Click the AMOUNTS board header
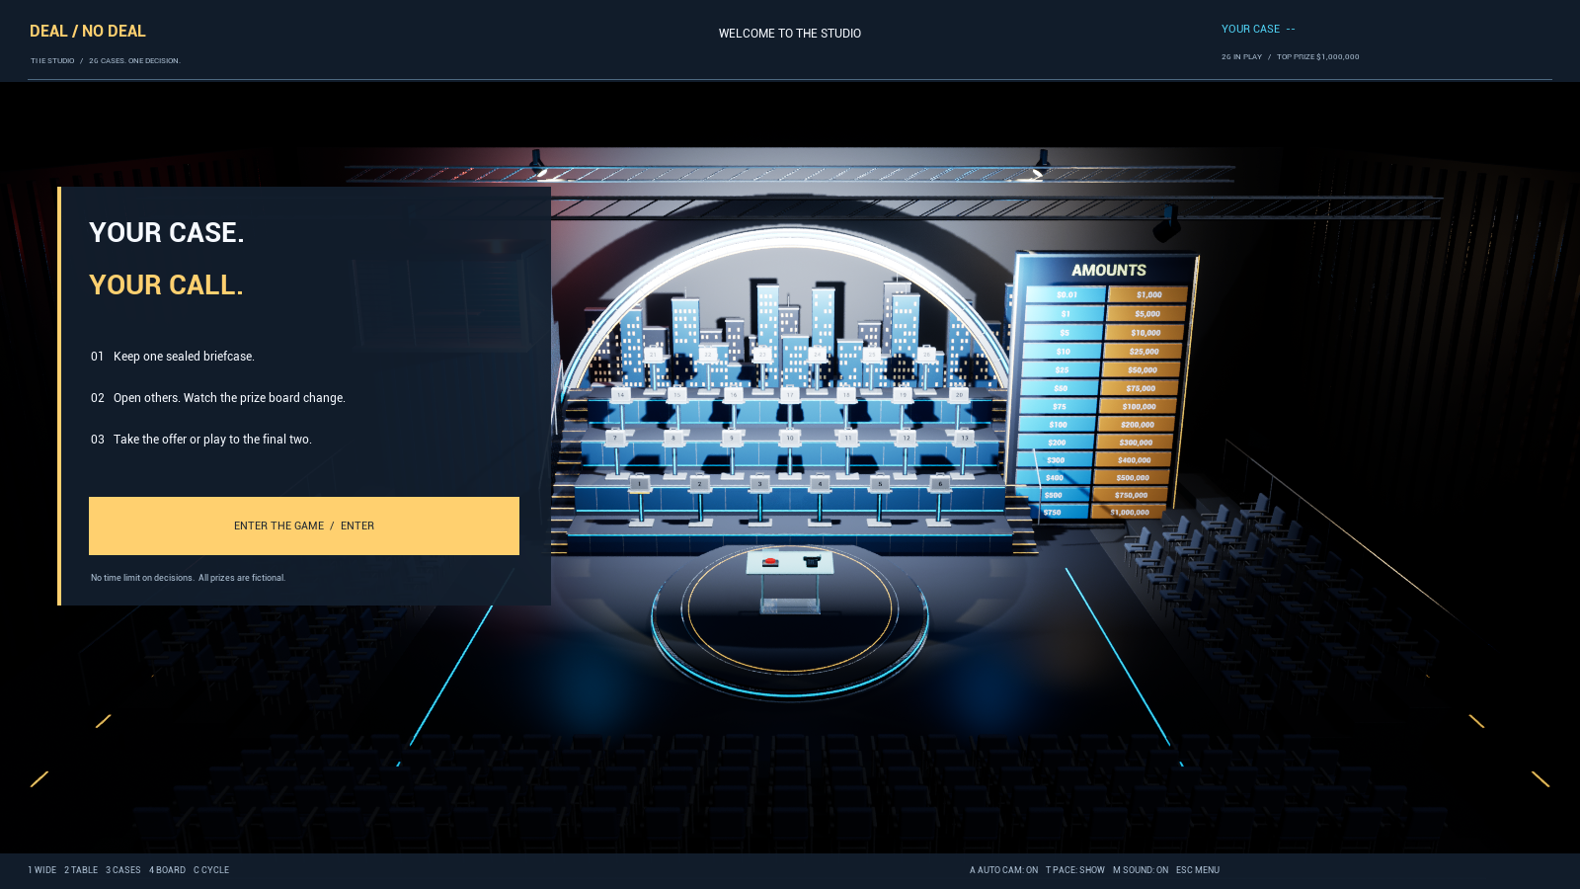The image size is (1580, 889). coord(1109,270)
